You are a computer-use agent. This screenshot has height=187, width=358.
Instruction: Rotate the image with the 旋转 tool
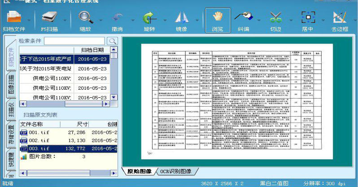click(x=149, y=18)
